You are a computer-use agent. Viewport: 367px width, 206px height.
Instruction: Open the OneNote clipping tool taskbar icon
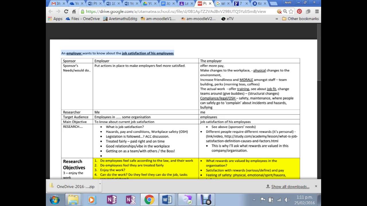coord(130,200)
